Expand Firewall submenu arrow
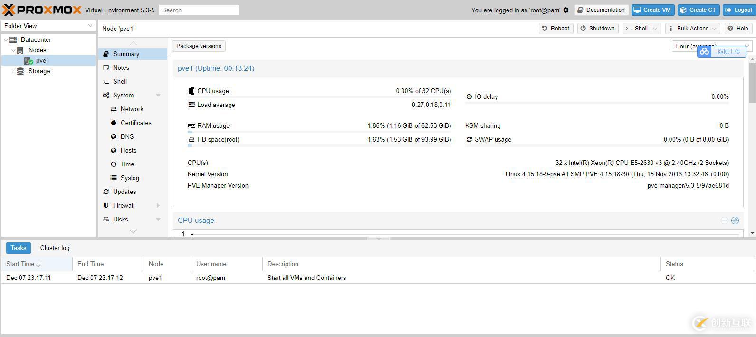 [158, 205]
